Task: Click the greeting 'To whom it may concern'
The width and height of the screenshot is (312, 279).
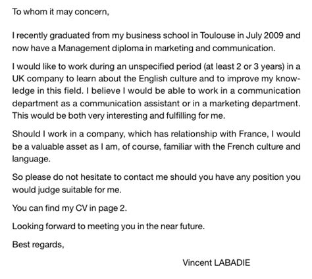Action: [x=61, y=12]
